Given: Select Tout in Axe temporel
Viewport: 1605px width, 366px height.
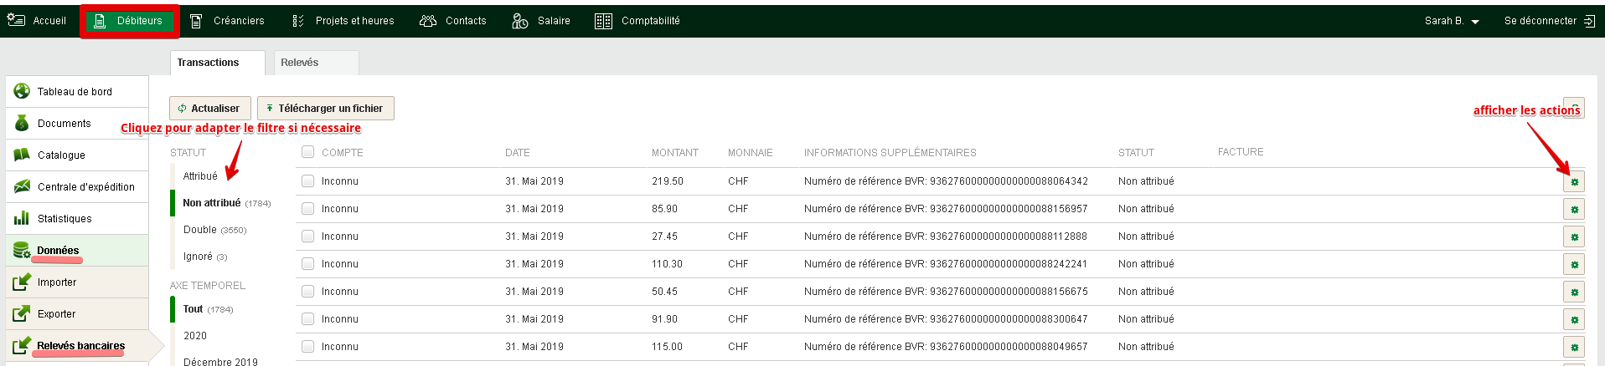Looking at the screenshot, I should coord(193,309).
